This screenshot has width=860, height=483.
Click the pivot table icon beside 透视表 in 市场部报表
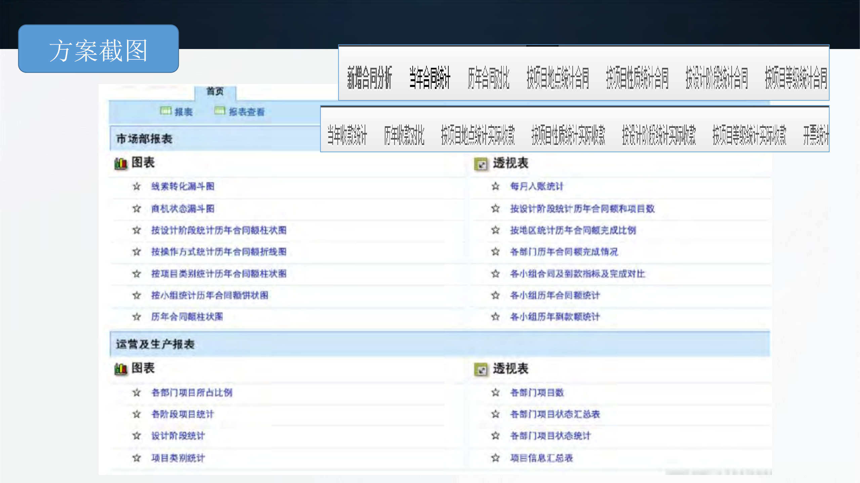coord(481,164)
